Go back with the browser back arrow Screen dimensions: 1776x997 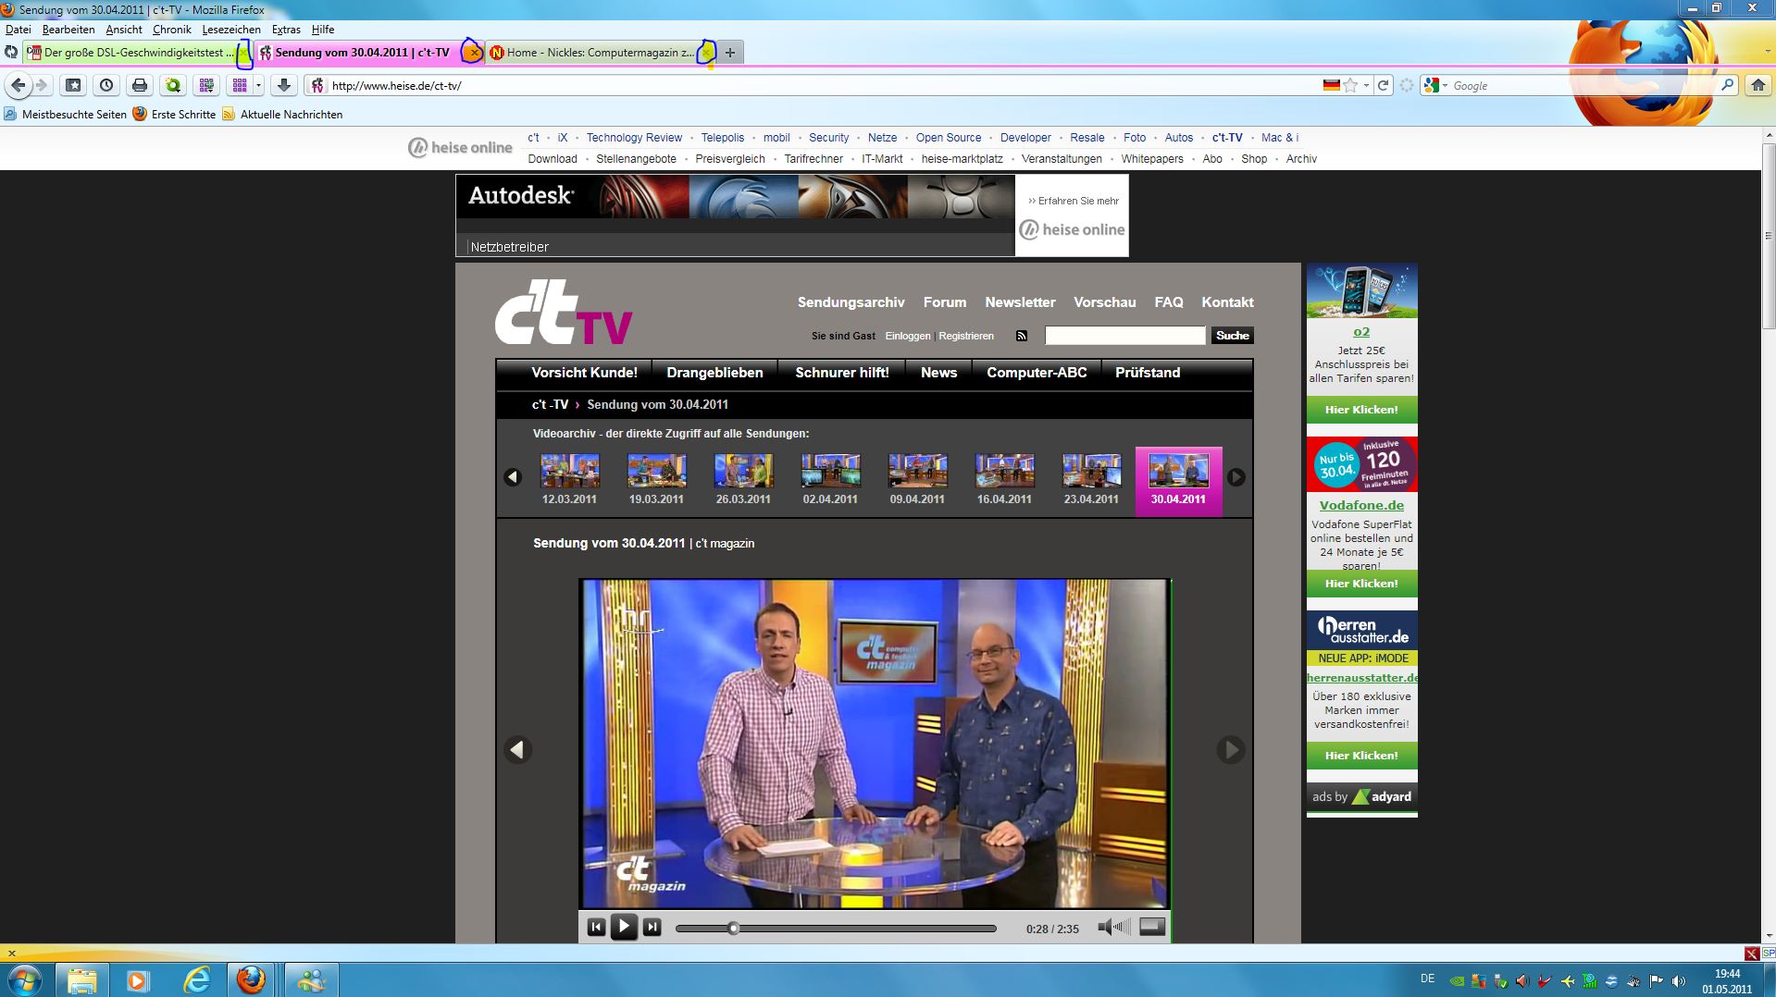click(19, 85)
